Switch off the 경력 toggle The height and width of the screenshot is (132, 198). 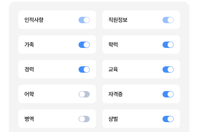coord(84,69)
